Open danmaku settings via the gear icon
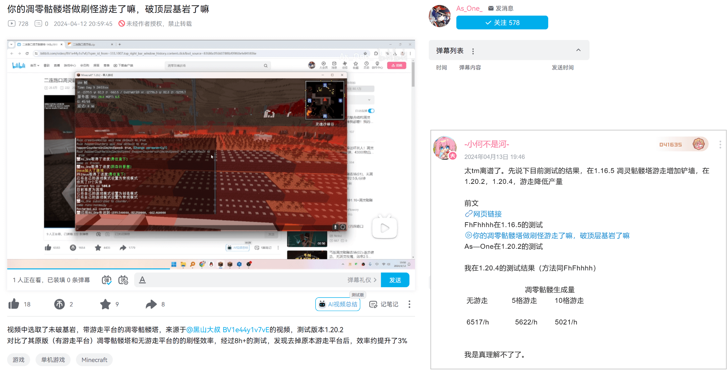728x371 pixels. [123, 280]
